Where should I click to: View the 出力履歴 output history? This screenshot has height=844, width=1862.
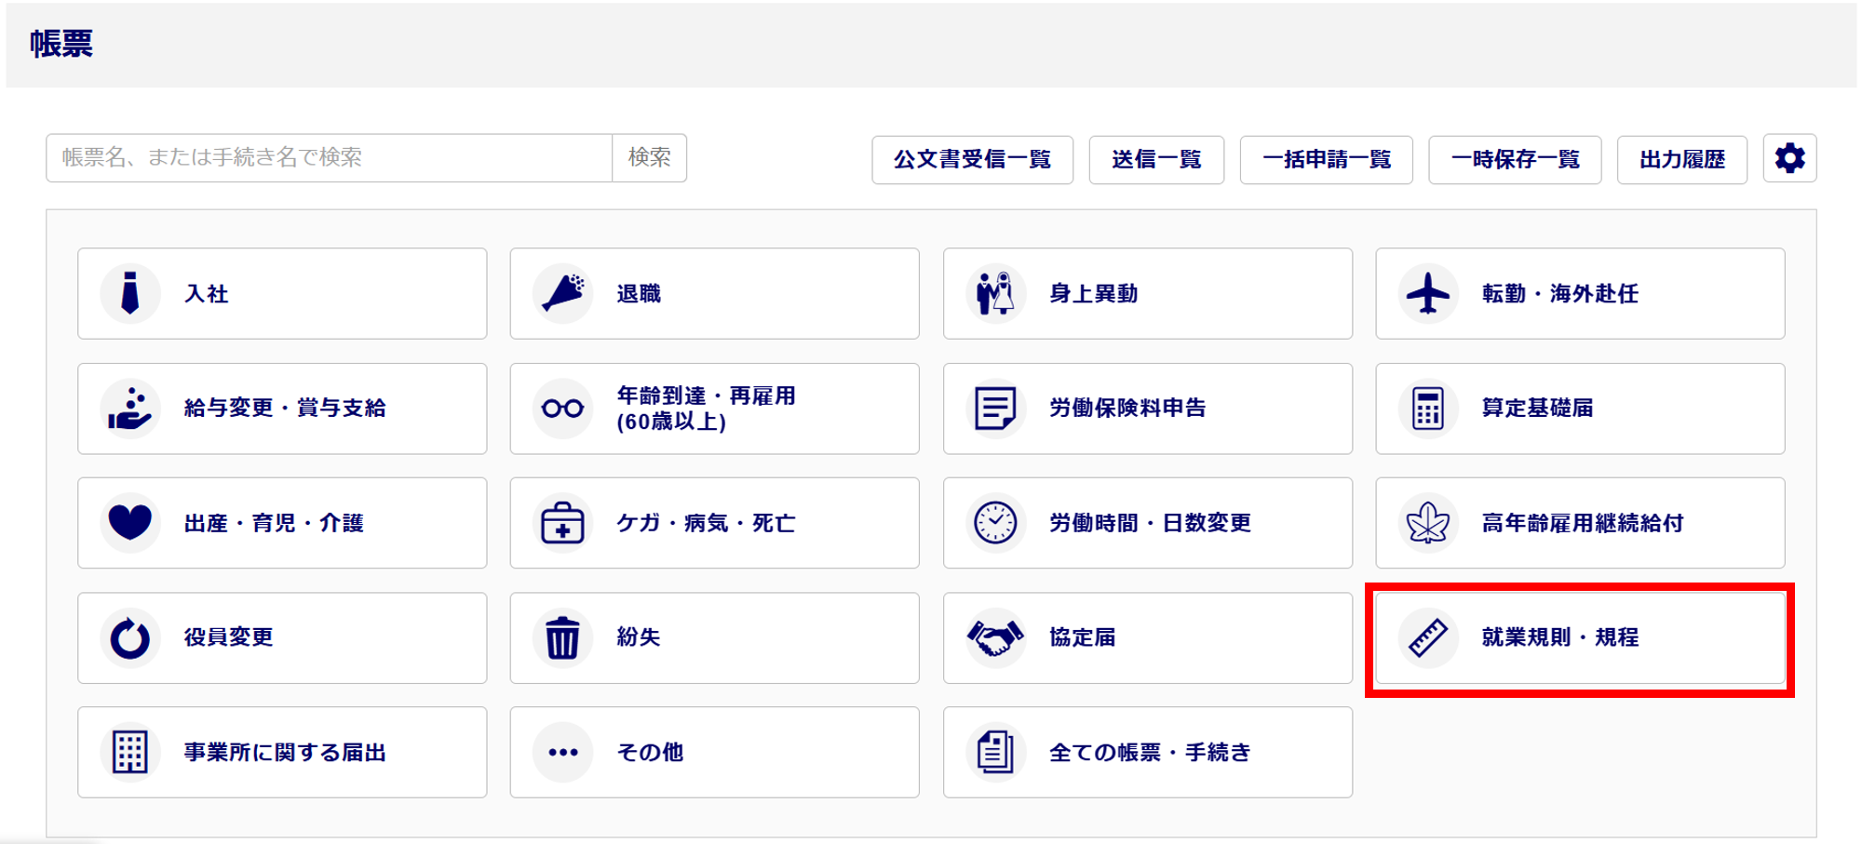(1682, 159)
